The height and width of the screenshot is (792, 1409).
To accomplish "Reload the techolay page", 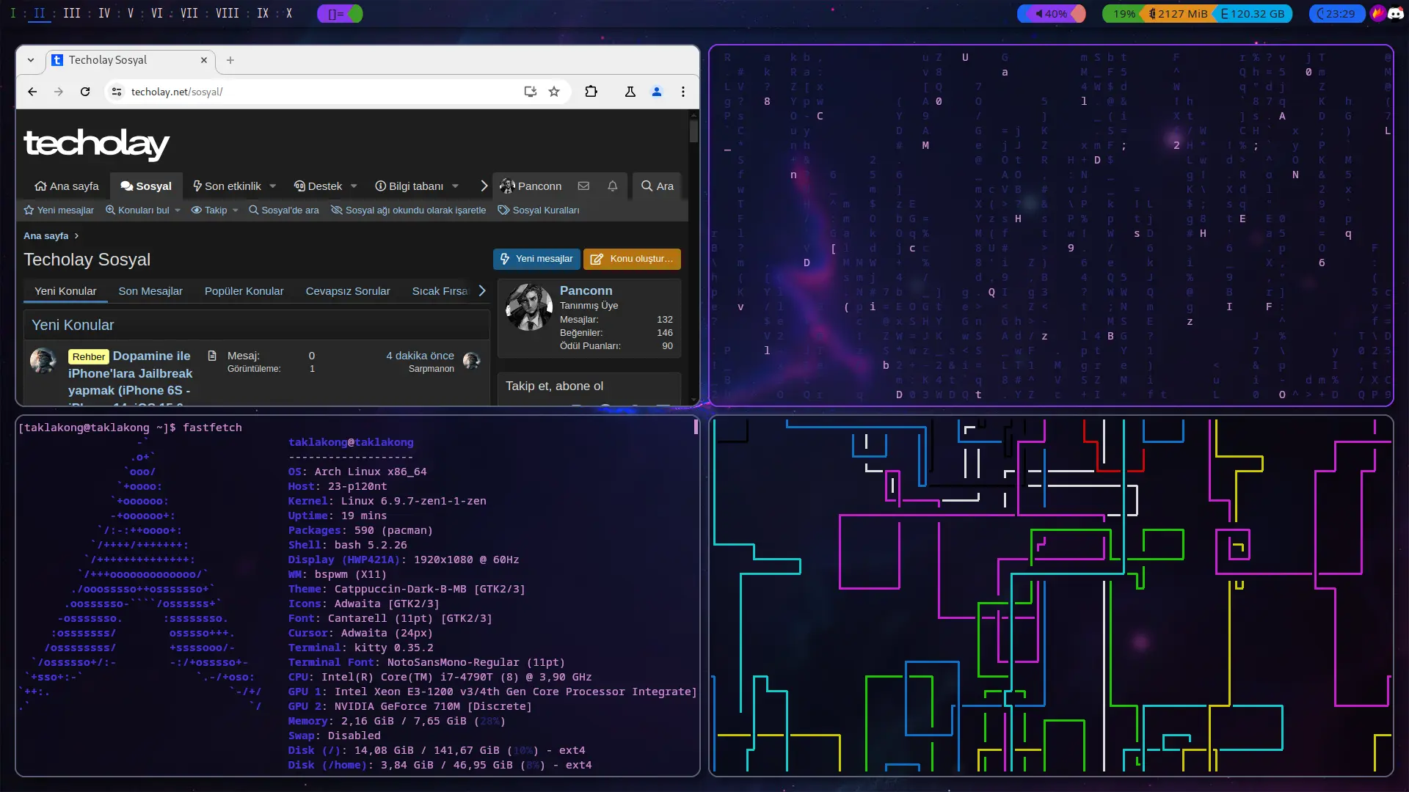I will tap(85, 92).
